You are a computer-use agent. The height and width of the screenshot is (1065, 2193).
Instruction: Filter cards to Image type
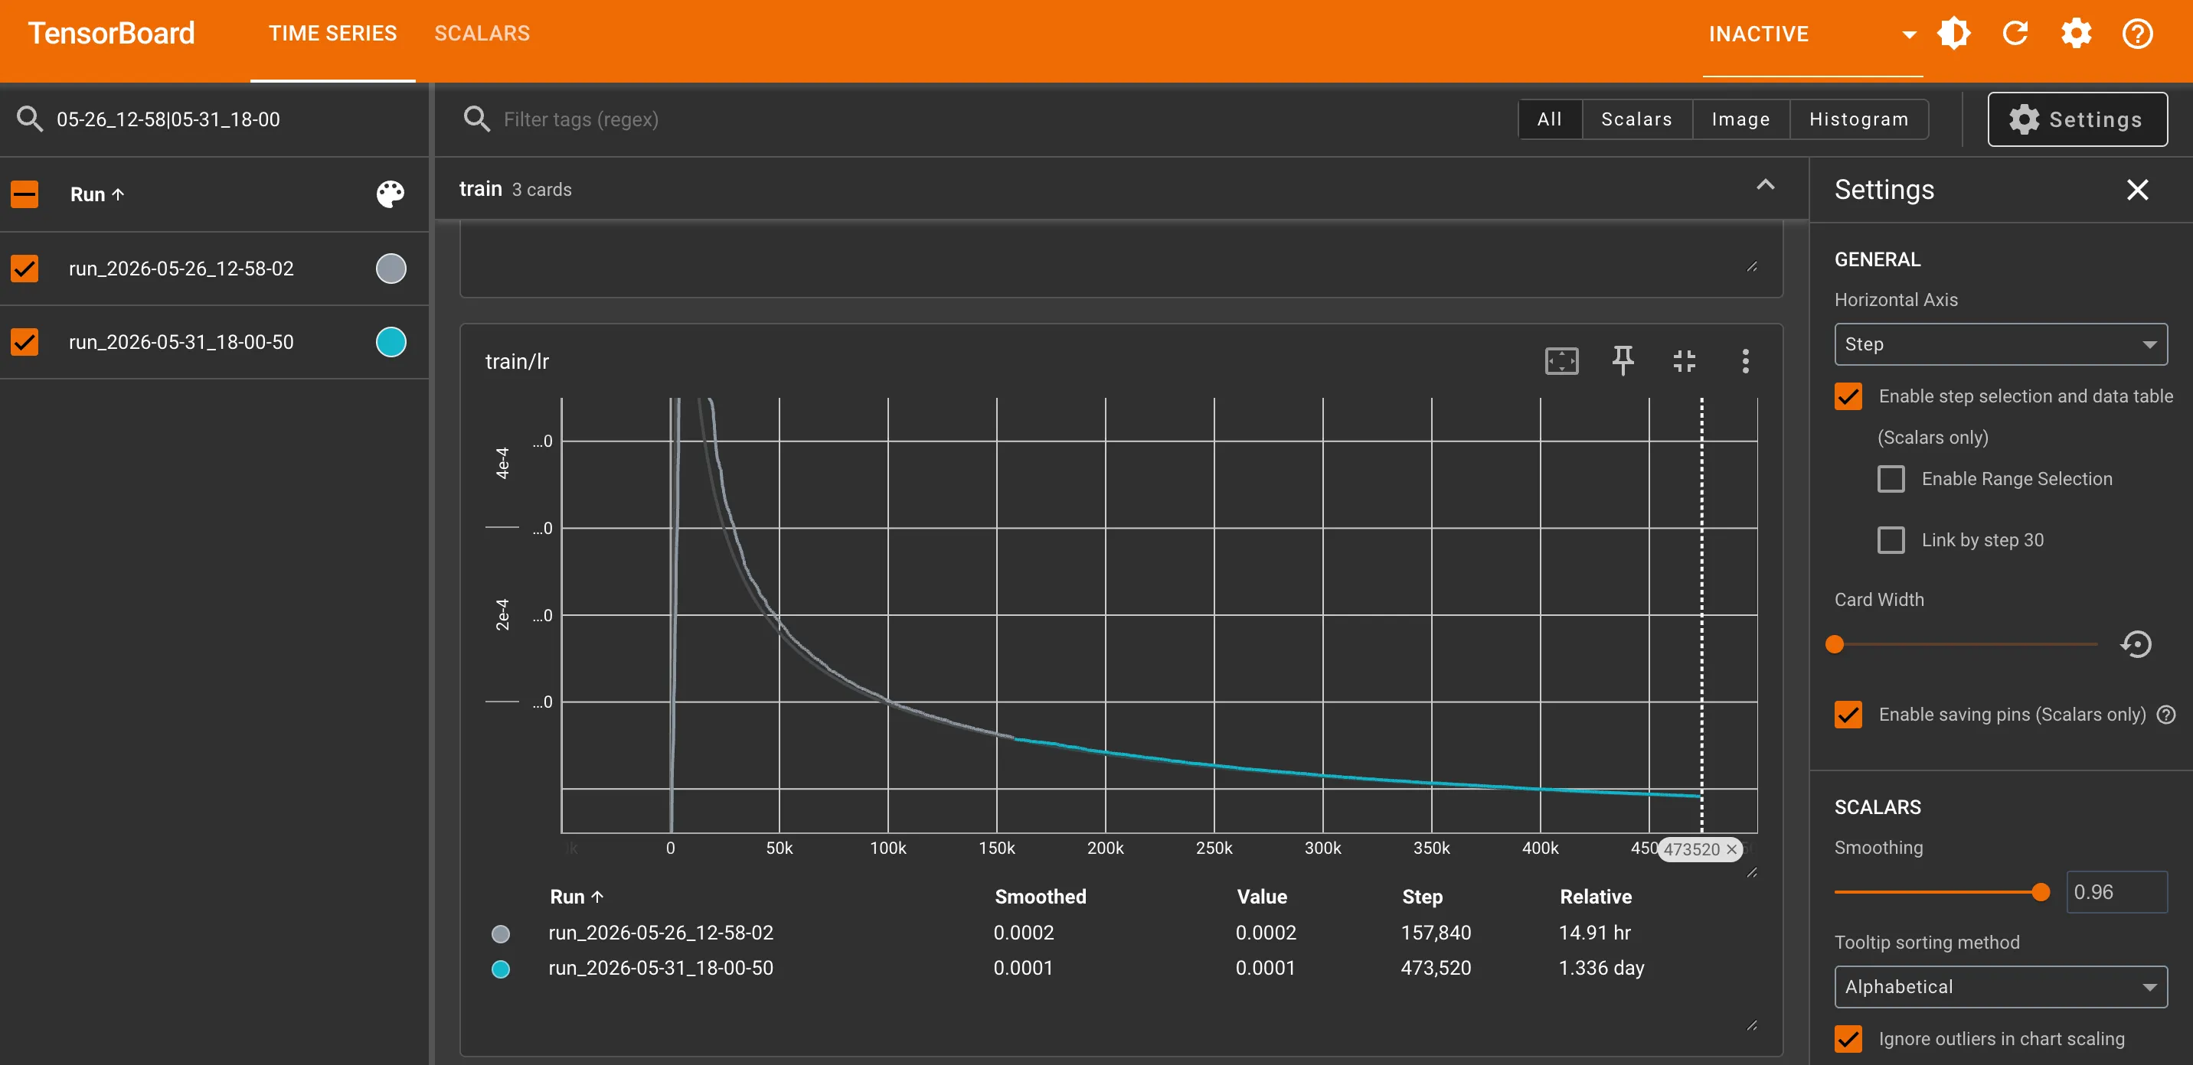point(1740,119)
